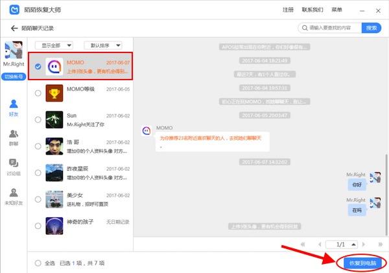The image size is (389, 273).
Task: Click the 在吗 message bubble
Action: [x=357, y=210]
